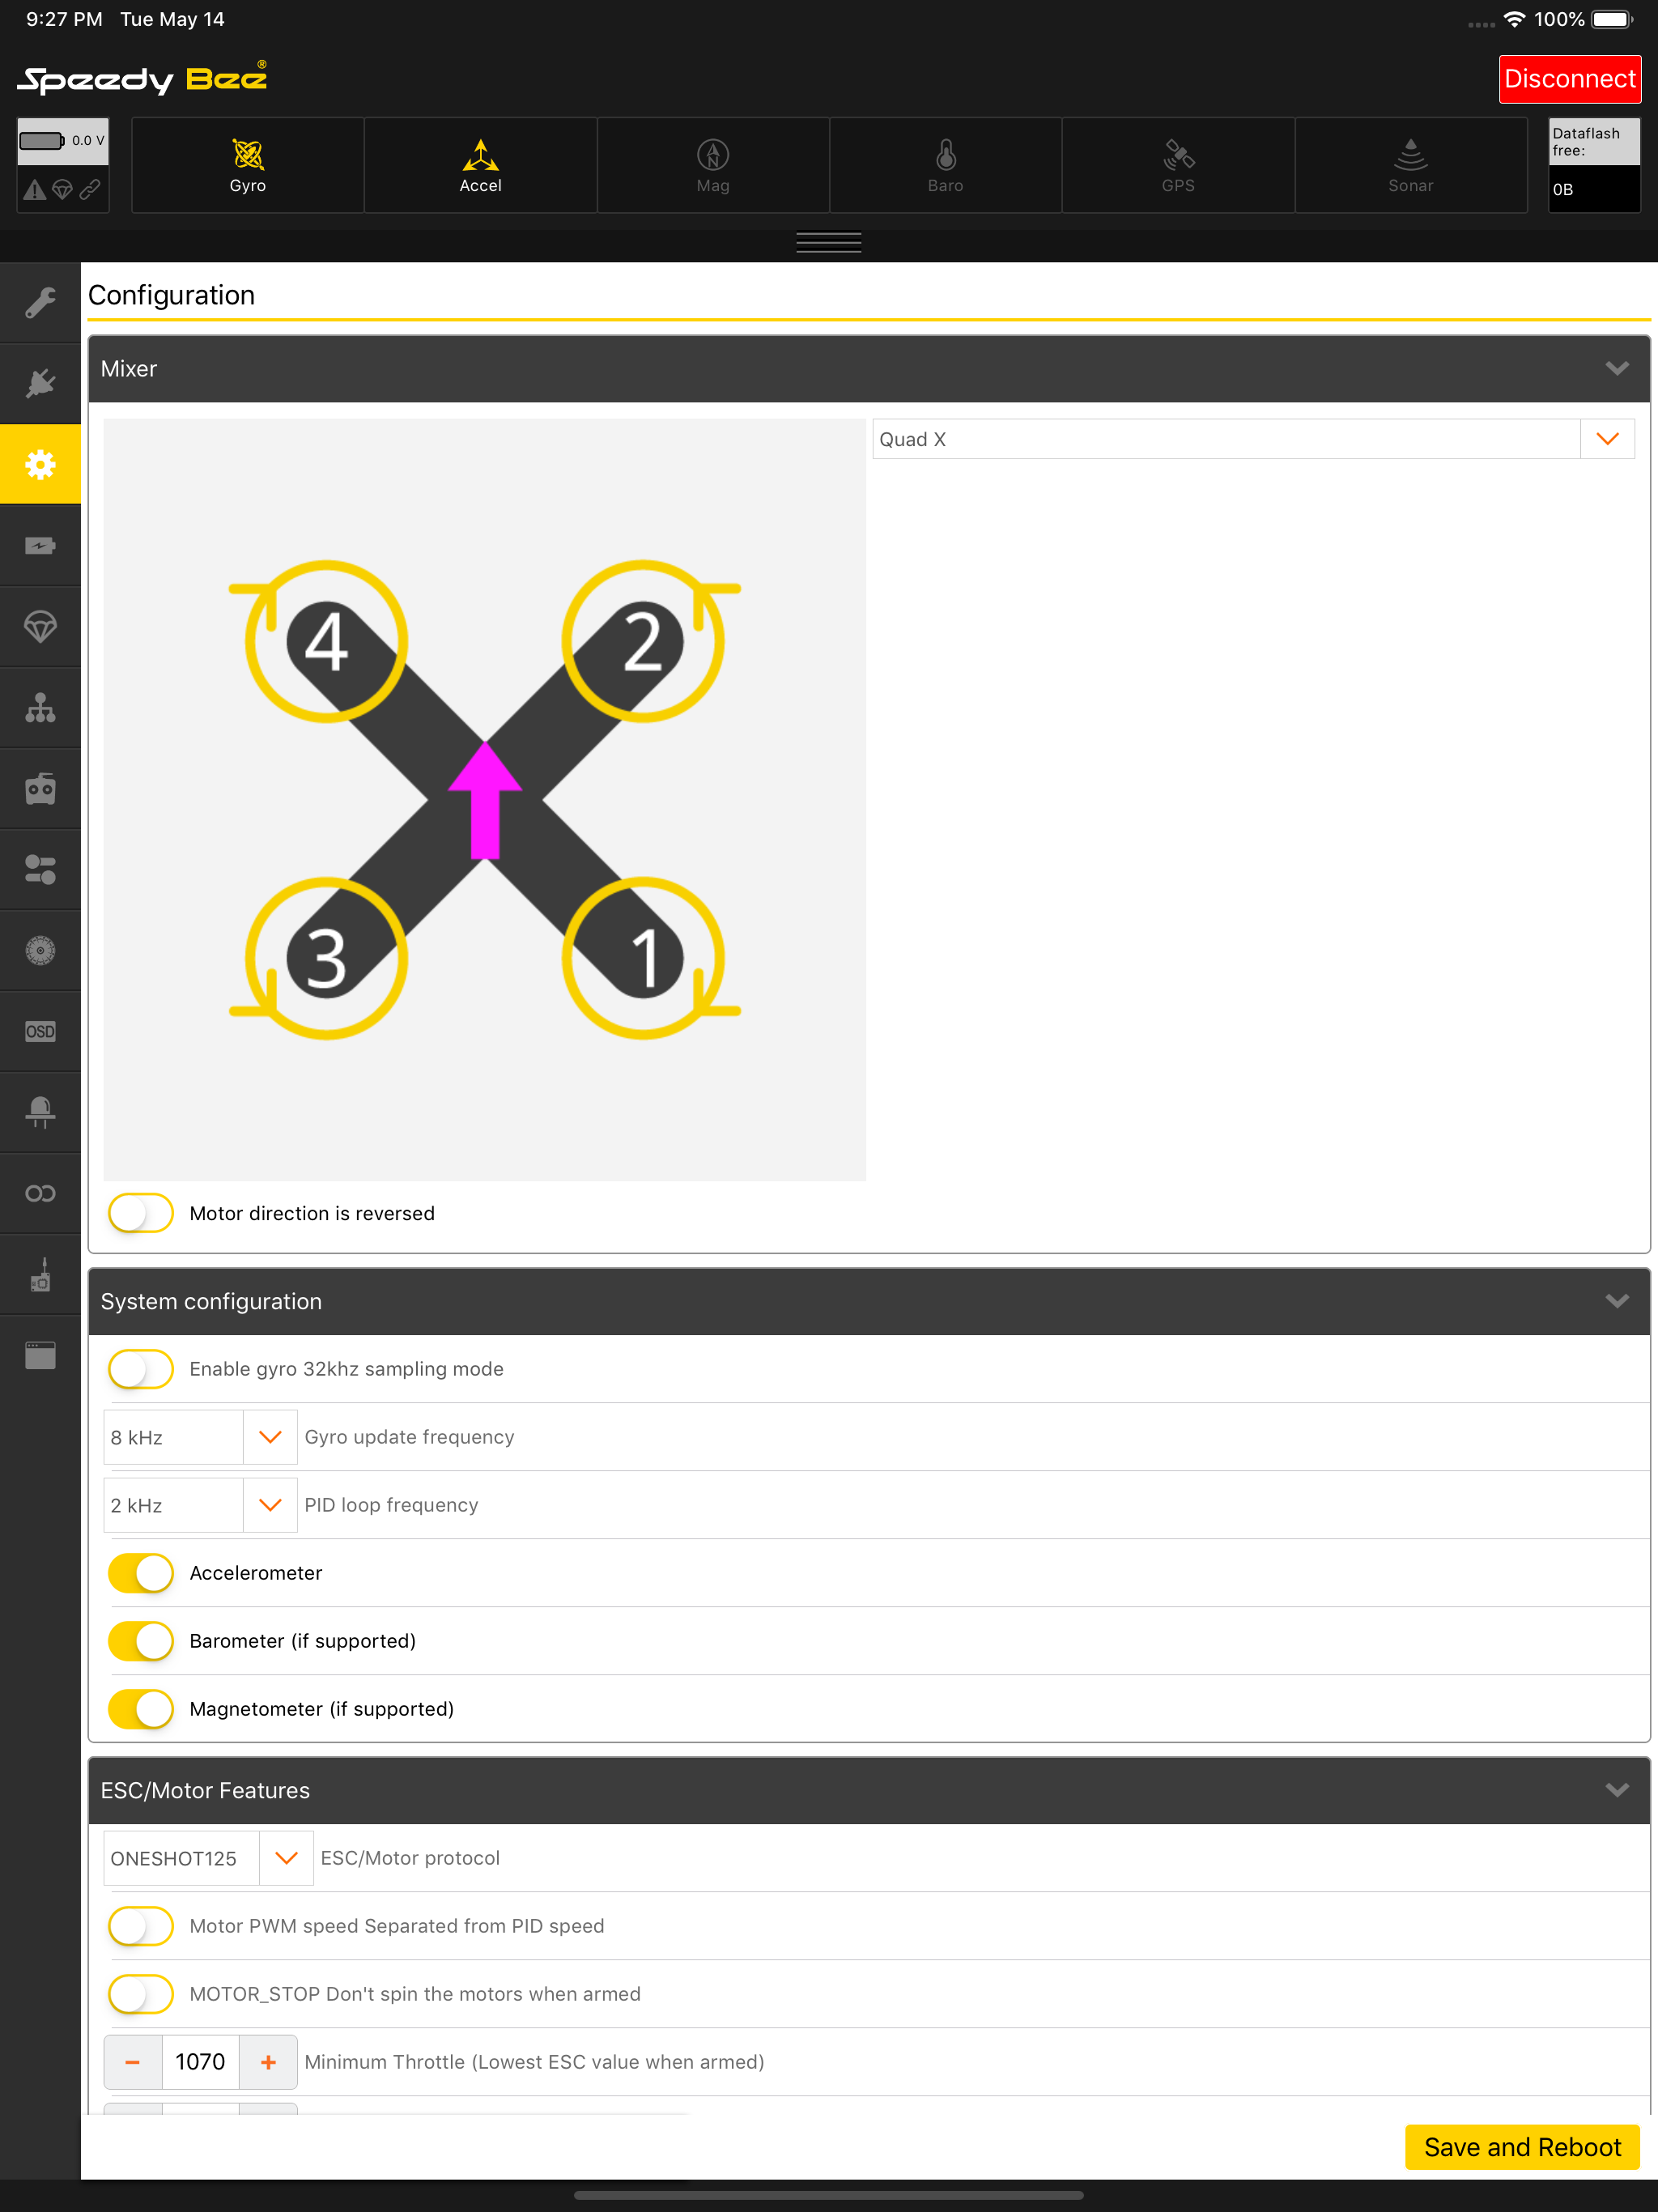This screenshot has width=1658, height=2212.
Task: Open the infinity loop sidebar icon
Action: [40, 1193]
